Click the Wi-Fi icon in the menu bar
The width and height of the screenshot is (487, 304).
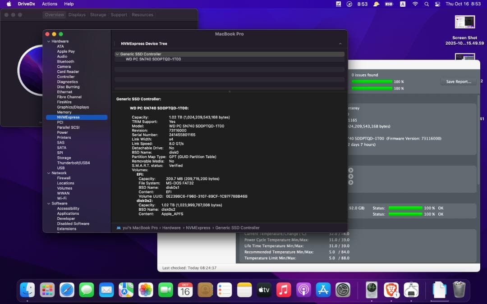[414, 4]
